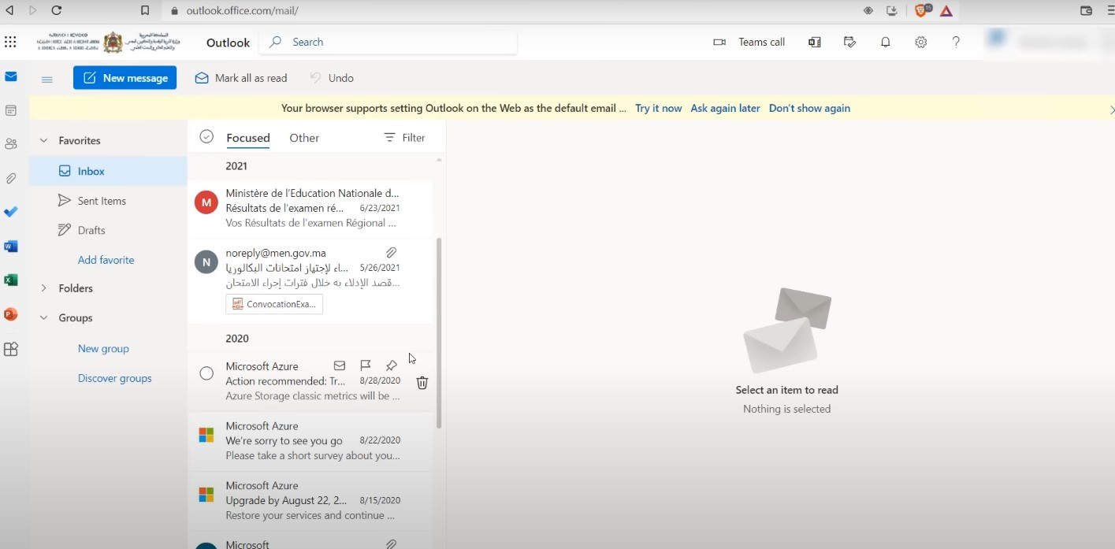Screen dimensions: 1115x549
Task: Expand the Folders section
Action: pyautogui.click(x=44, y=288)
